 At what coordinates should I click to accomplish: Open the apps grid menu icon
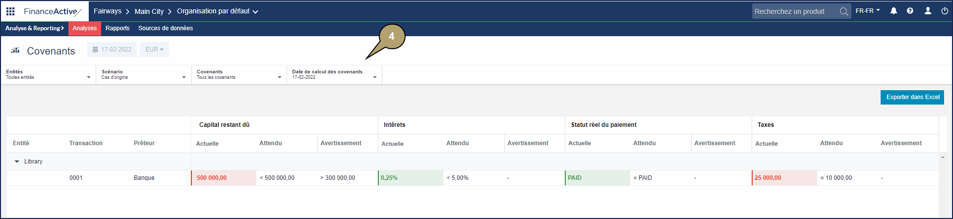(10, 11)
